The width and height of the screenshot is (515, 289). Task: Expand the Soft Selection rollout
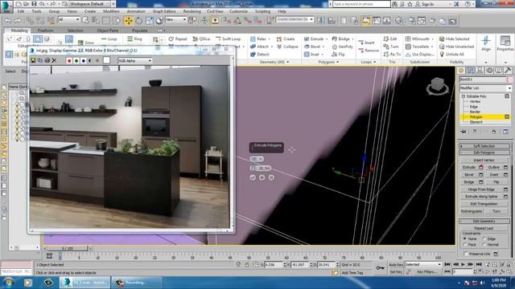pos(484,146)
